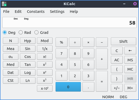Screen dimensions: 139x100
Task: Toggle the Hyp hyperbolic mode button
Action: 28,41
